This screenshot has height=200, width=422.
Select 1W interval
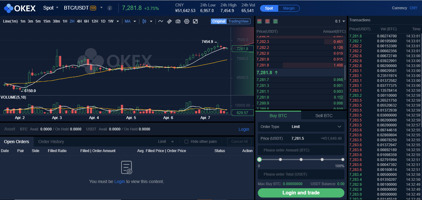click(111, 21)
